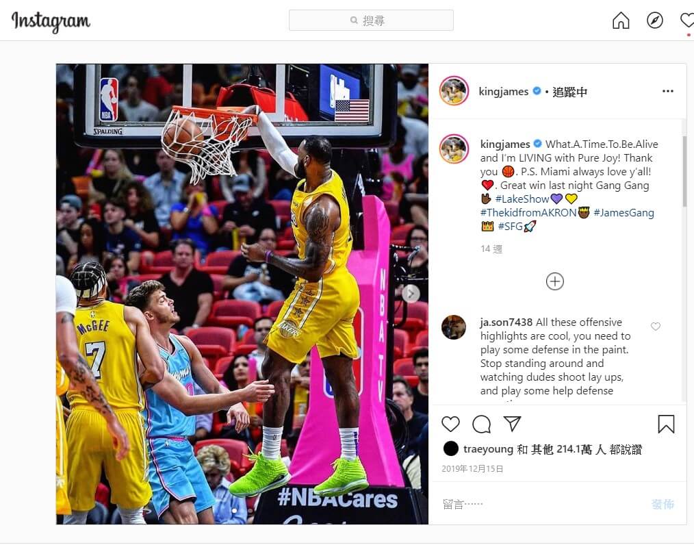The height and width of the screenshot is (545, 694).
Task: Click the Instagram logo
Action: (51, 22)
